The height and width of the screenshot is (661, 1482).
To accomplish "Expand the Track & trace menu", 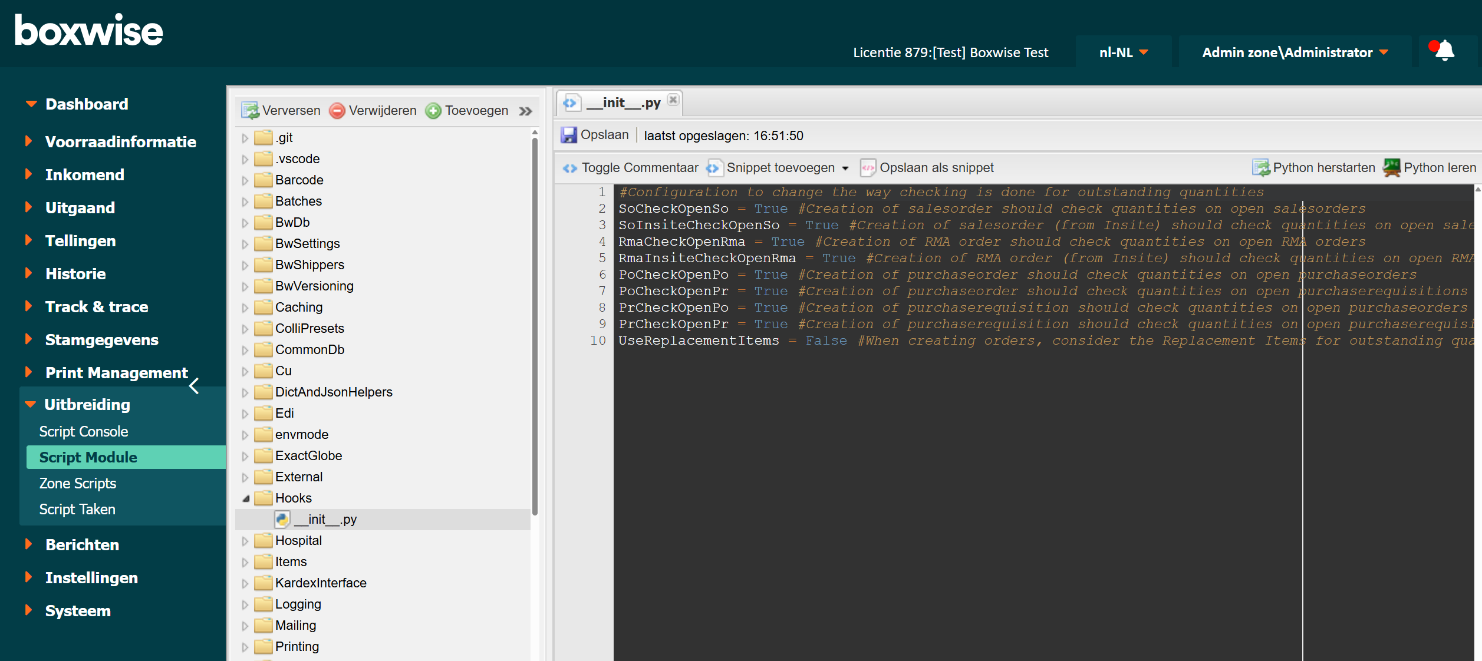I will pos(96,307).
